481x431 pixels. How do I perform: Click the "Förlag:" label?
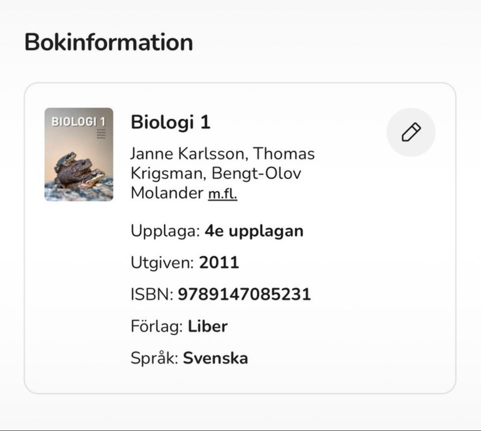[157, 326]
